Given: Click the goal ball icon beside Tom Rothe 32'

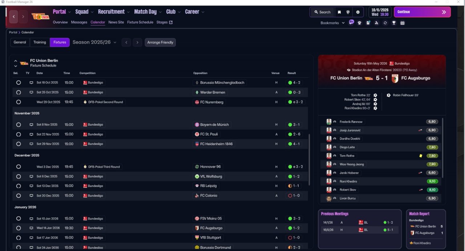Looking at the screenshot, I should click(375, 95).
